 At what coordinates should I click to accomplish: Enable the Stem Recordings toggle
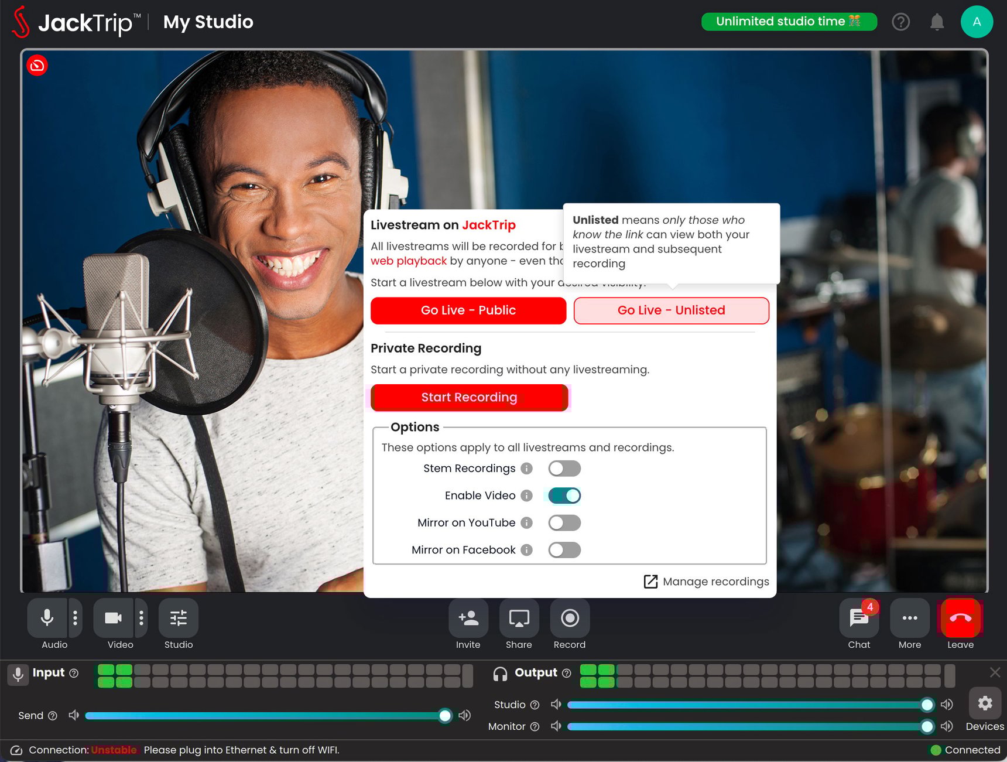(564, 468)
